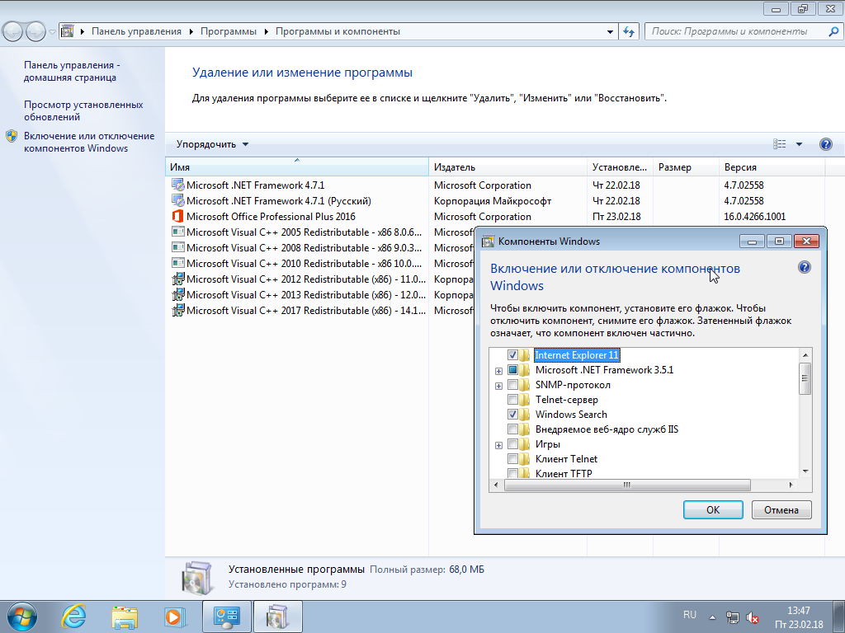The image size is (845, 633).
Task: Click the back navigation arrow
Action: pos(13,32)
